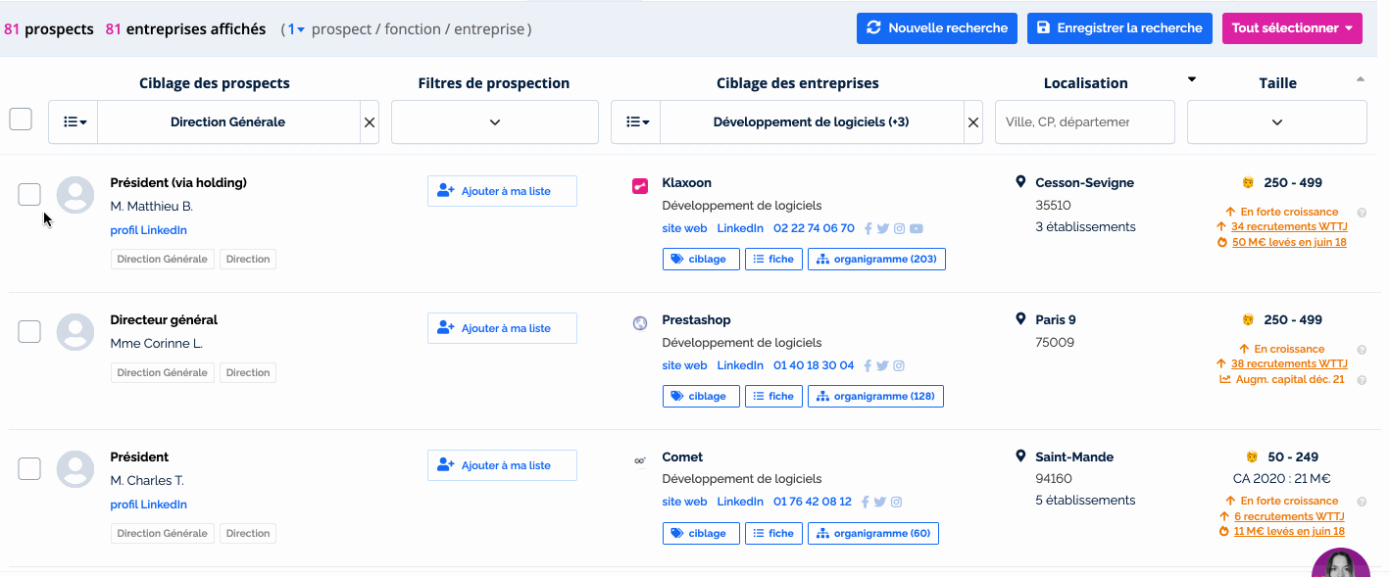
Task: Click Prestashop's Facebook icon
Action: [868, 366]
